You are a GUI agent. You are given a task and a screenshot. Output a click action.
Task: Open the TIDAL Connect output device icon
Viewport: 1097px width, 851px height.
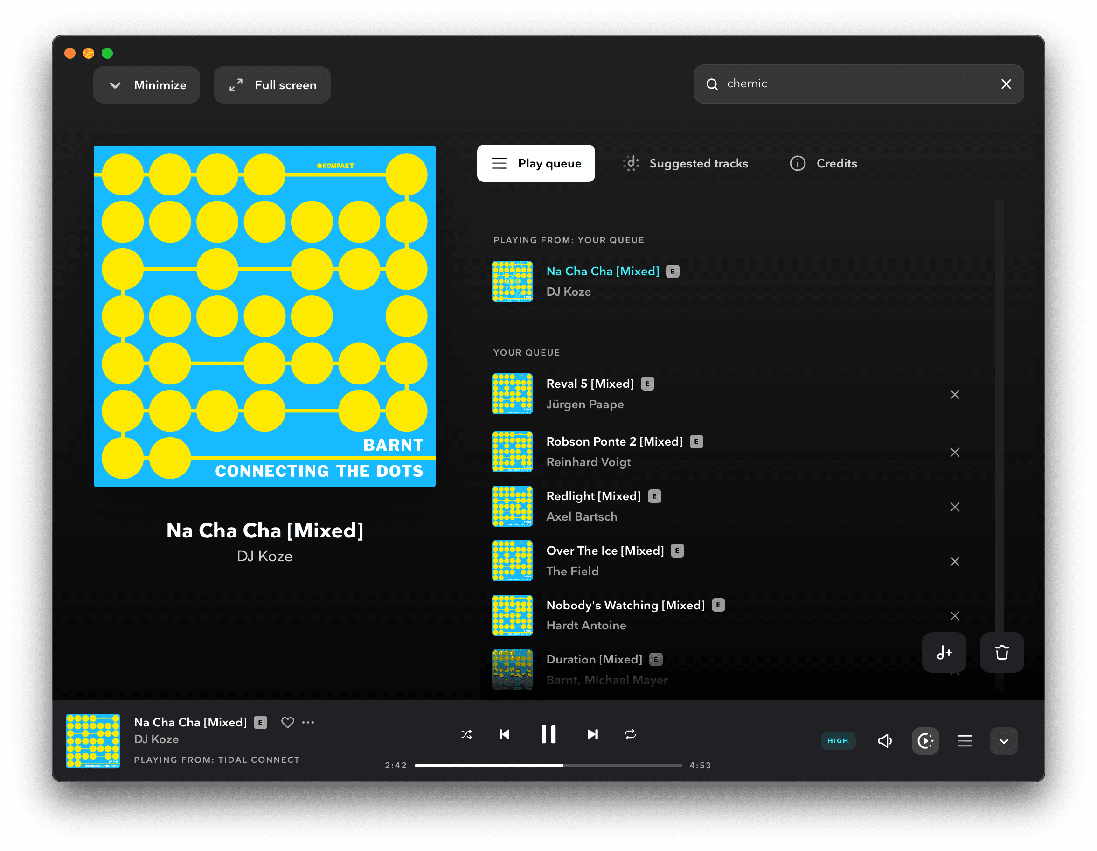point(925,741)
